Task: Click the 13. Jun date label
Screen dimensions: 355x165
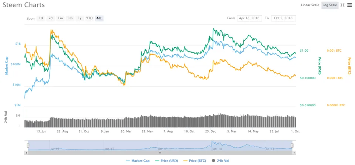Action: [41, 131]
